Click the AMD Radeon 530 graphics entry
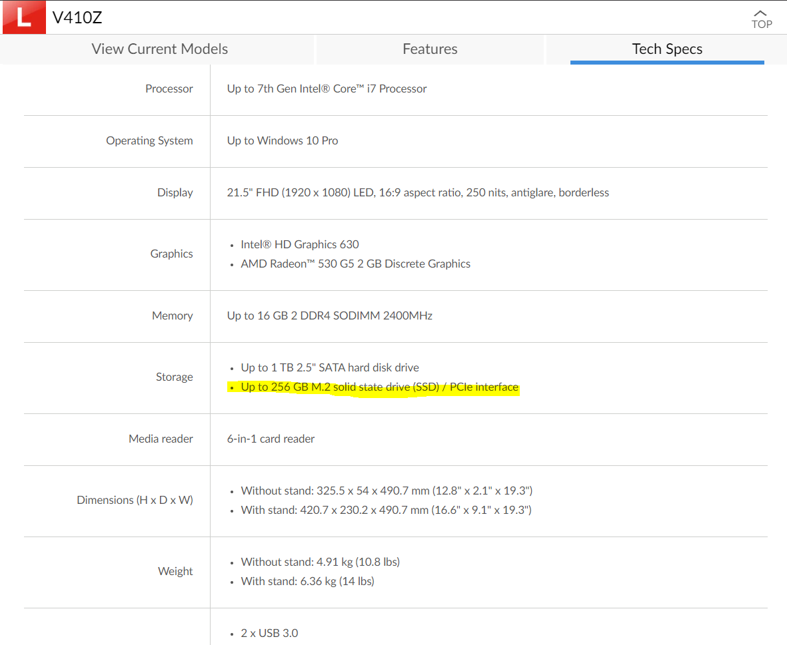The width and height of the screenshot is (787, 645). (355, 264)
